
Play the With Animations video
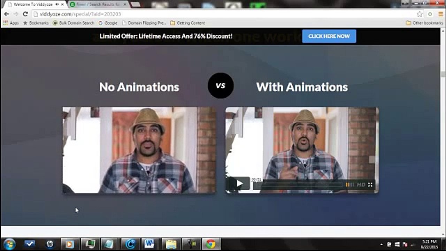pyautogui.click(x=240, y=183)
